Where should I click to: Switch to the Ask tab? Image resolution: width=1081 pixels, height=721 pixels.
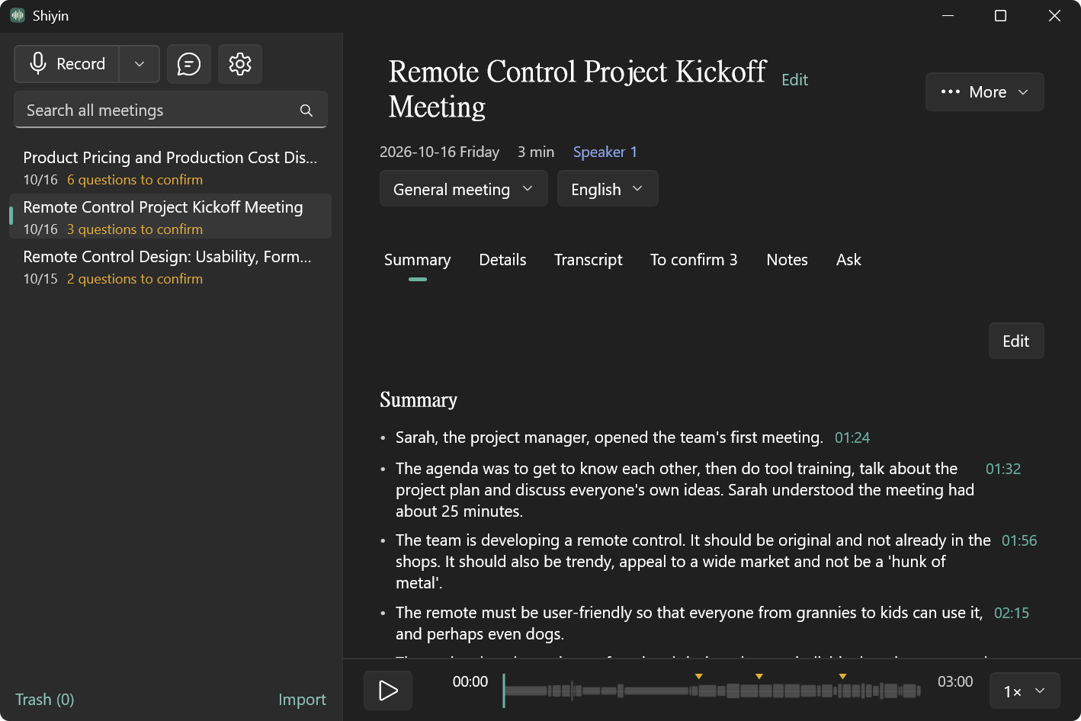click(x=848, y=260)
